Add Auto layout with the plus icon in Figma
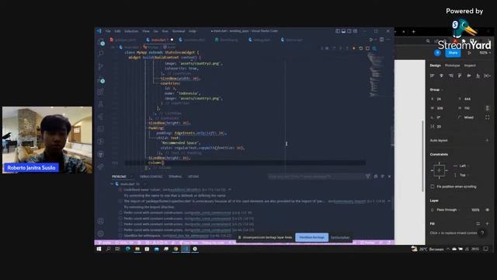497x280 pixels. click(x=487, y=140)
